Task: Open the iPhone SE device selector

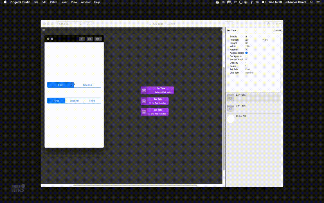Action: (x=69, y=24)
